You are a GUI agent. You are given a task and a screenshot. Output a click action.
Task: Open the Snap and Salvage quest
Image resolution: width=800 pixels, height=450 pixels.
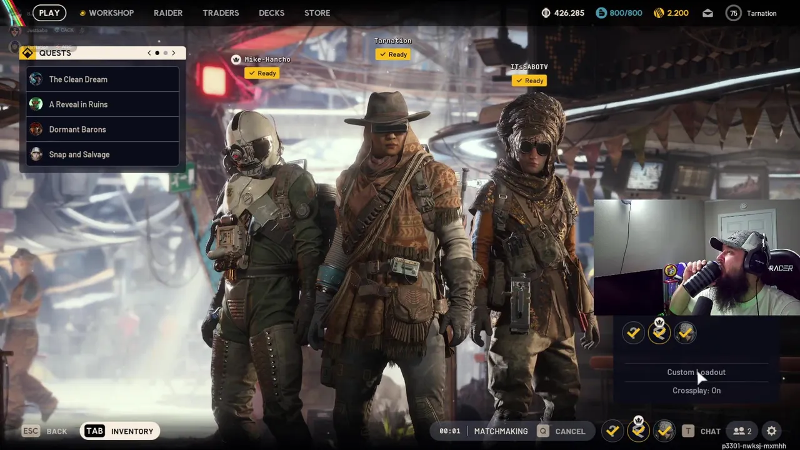click(102, 154)
